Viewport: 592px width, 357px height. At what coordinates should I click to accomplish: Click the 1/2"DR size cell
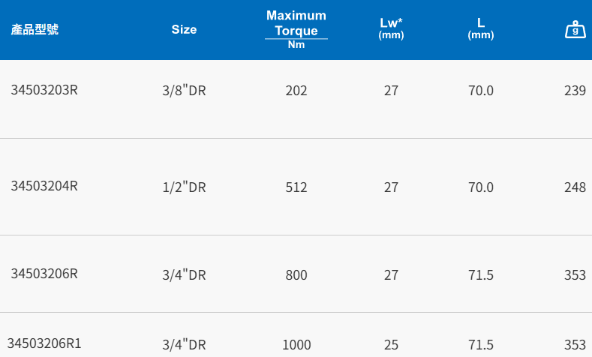(184, 187)
